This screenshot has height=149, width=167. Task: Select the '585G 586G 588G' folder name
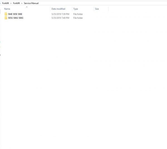pos(16,18)
